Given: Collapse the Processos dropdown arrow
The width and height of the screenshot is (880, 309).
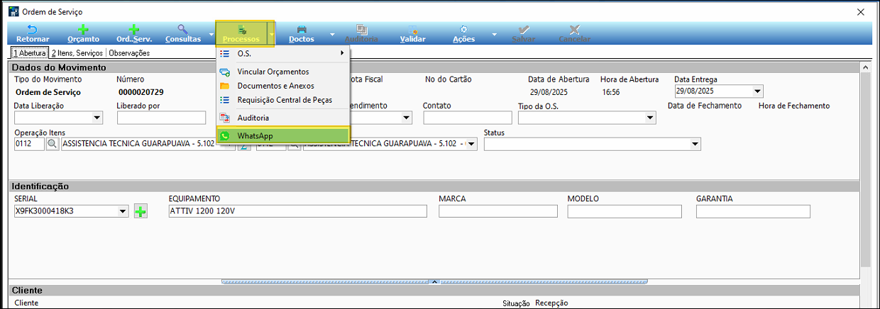Looking at the screenshot, I should [x=271, y=34].
